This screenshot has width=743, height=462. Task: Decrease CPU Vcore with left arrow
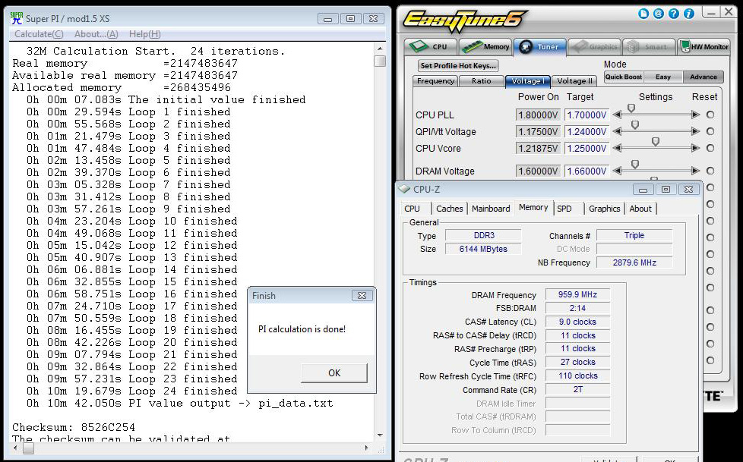click(616, 148)
